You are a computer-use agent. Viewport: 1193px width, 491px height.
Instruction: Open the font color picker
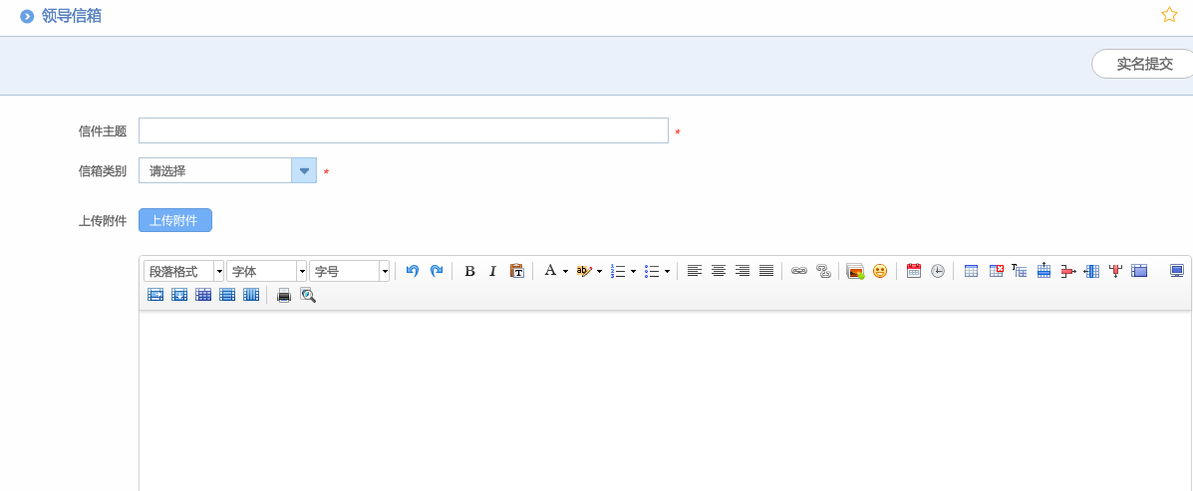click(554, 271)
